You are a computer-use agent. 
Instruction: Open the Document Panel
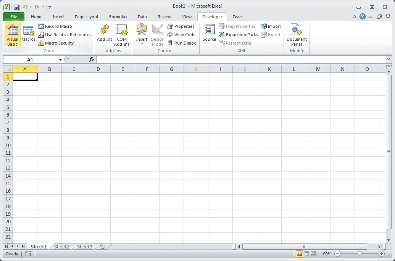[x=297, y=35]
